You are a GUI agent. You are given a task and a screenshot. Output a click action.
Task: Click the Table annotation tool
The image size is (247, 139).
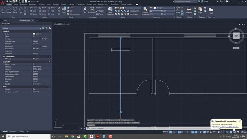point(100,14)
